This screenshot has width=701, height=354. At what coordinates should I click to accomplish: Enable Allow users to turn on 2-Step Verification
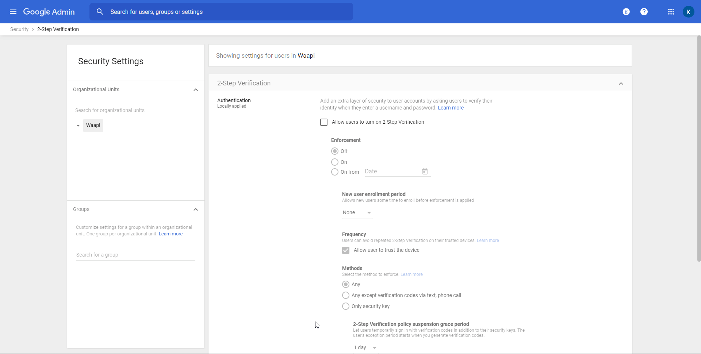point(324,122)
